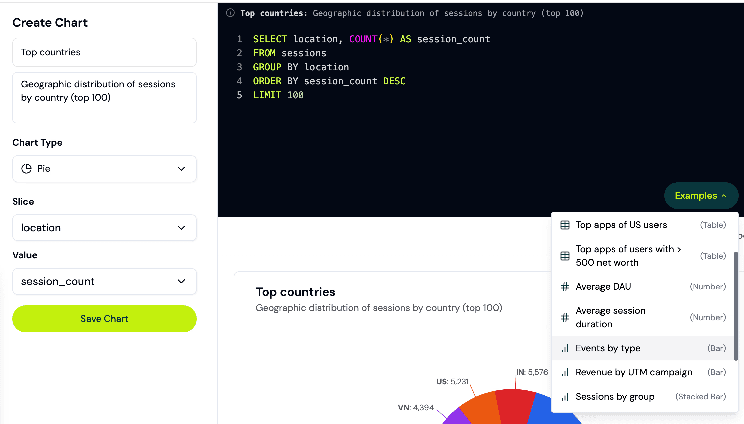Select Events by type example

point(608,348)
